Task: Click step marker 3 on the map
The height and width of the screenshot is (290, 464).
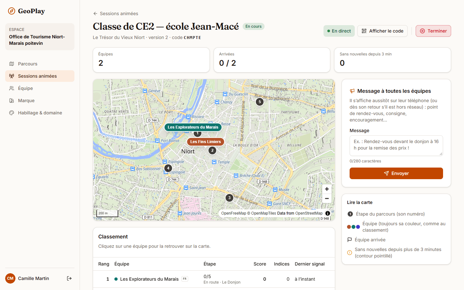Action: (x=229, y=198)
